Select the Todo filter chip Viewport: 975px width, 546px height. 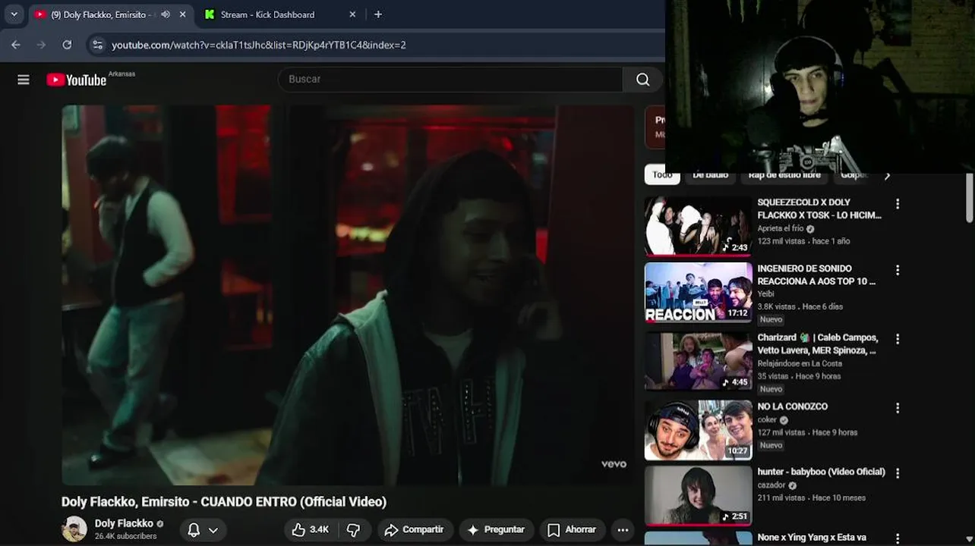point(662,175)
